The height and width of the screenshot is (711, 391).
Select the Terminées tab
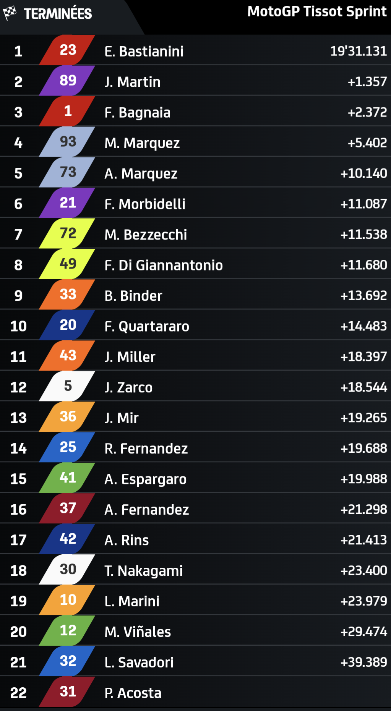tap(57, 14)
